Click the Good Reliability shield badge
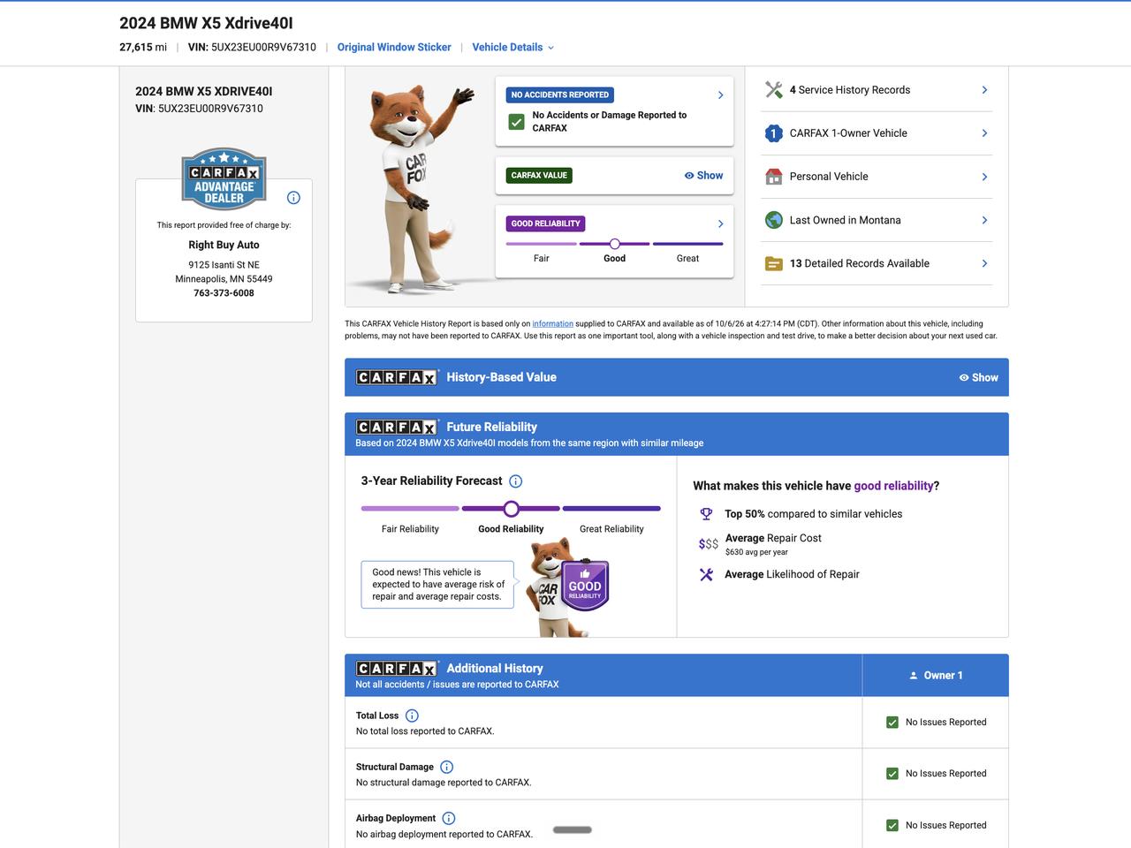Viewport: 1131px width, 848px height. [585, 586]
